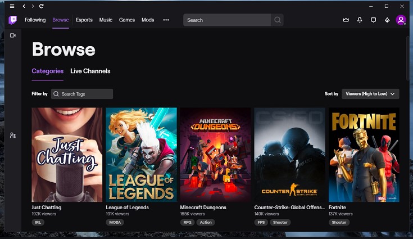
Task: Open the Music nav item
Action: click(x=106, y=20)
